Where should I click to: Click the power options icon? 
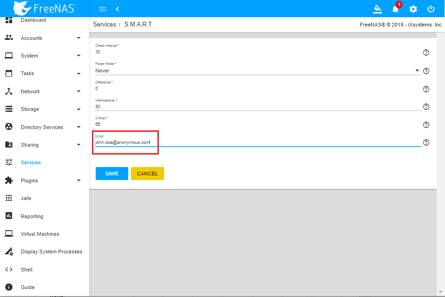point(431,9)
